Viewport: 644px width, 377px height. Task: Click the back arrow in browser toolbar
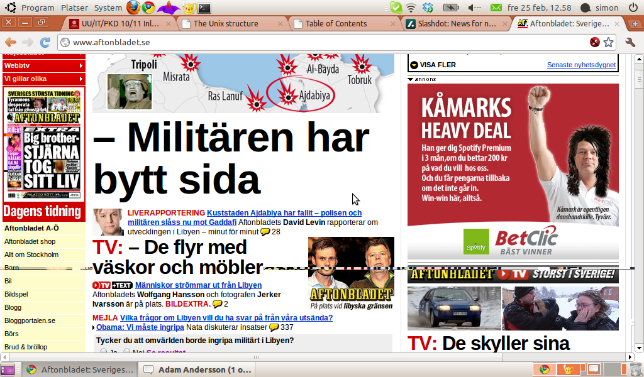(x=11, y=43)
